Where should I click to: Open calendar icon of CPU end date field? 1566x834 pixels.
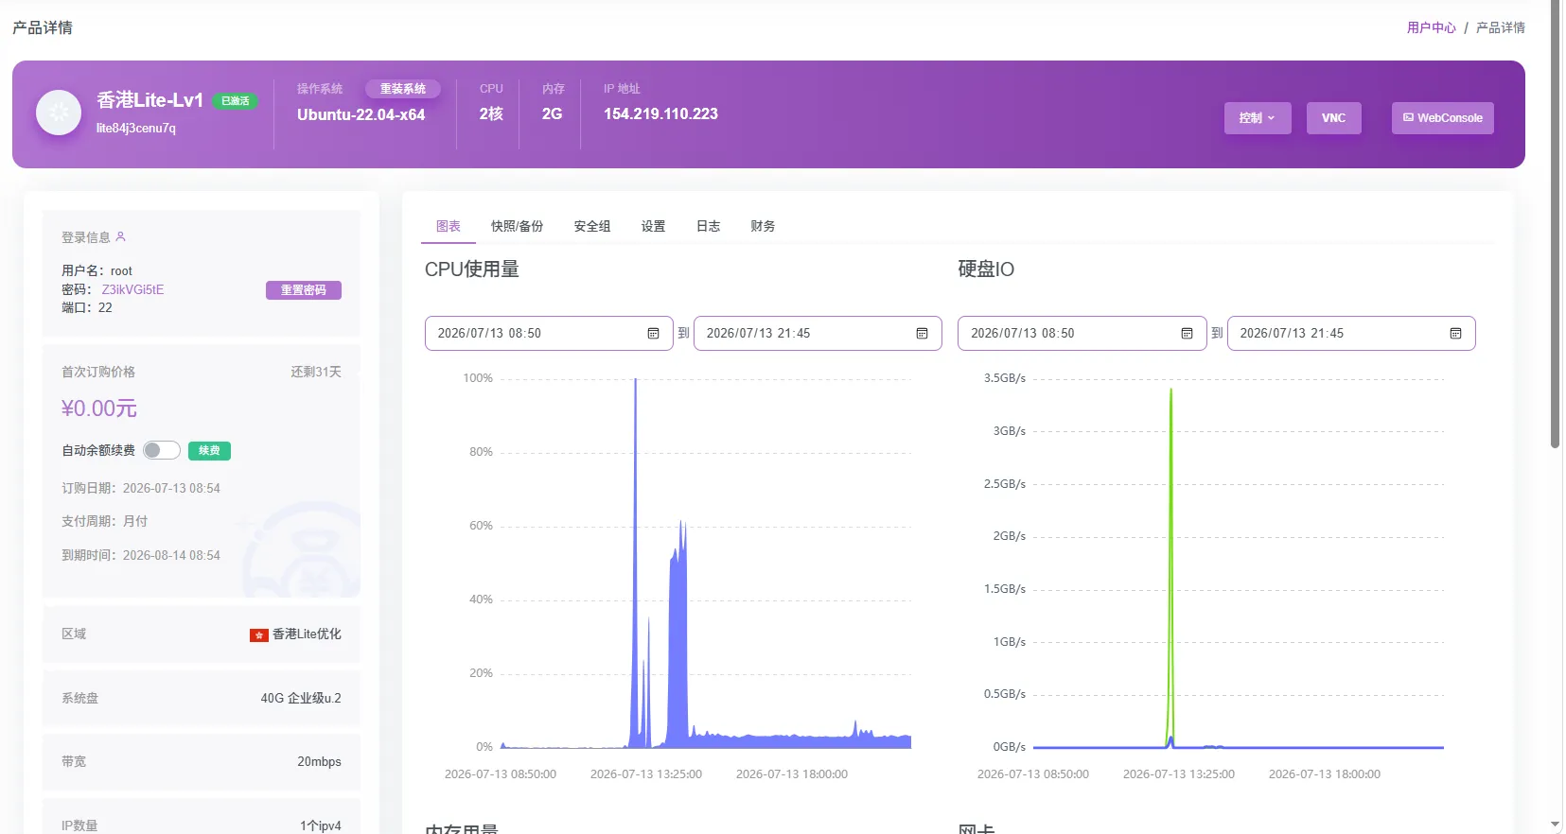point(922,333)
